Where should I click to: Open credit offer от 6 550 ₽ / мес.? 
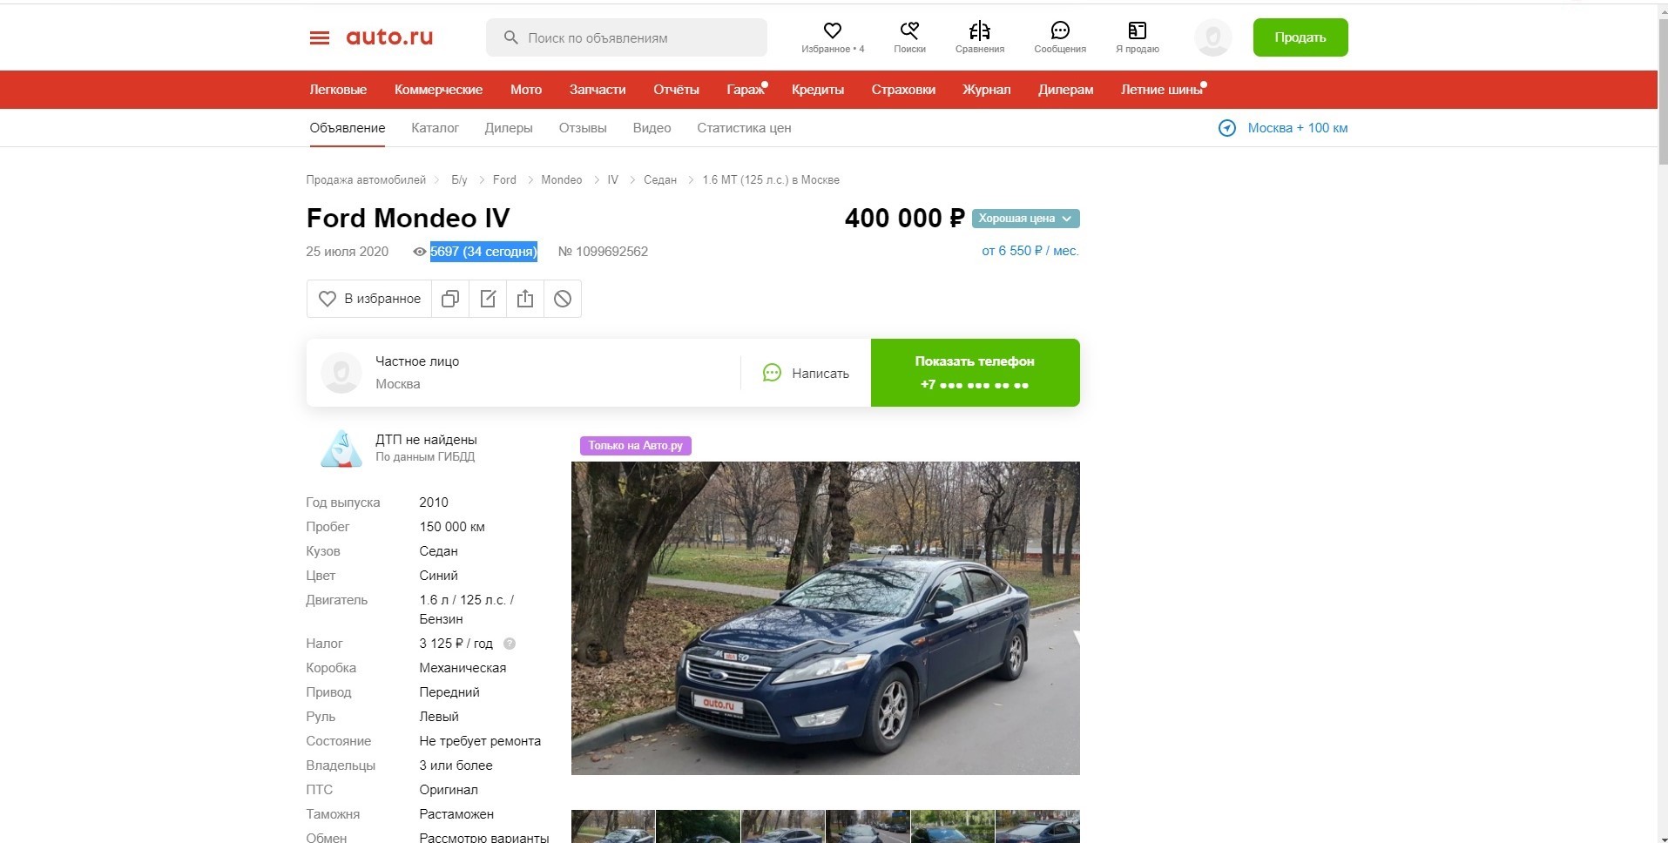click(x=1030, y=251)
